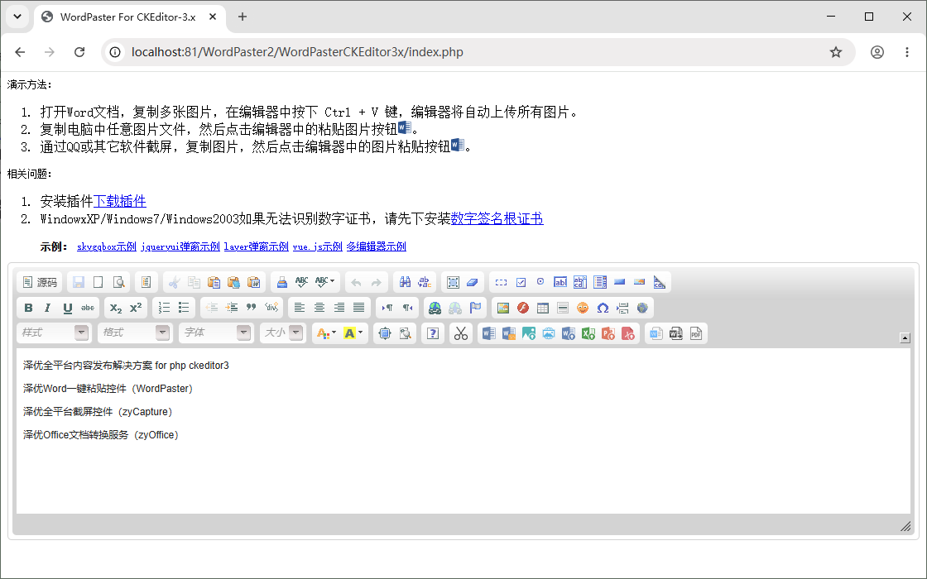Insert a text field (abl)

point(560,282)
